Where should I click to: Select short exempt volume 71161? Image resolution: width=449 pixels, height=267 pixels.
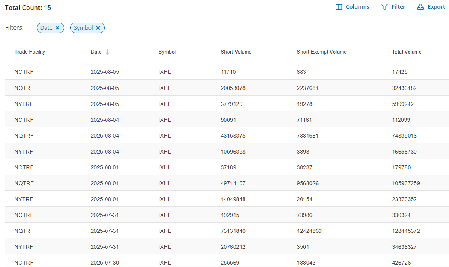pos(304,120)
